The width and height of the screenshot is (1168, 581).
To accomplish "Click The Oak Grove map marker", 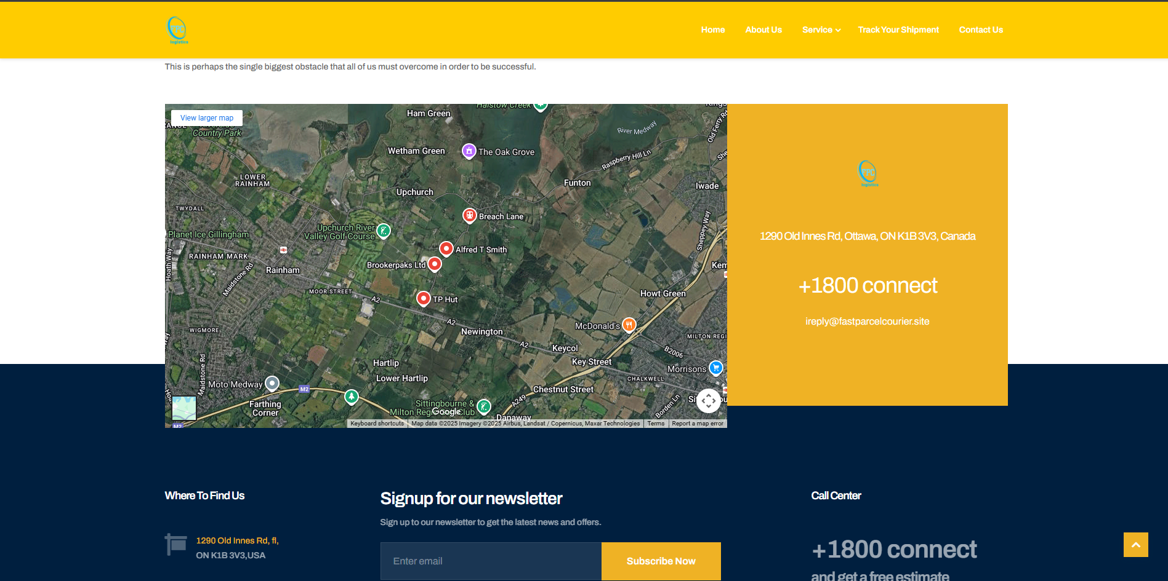I will click(469, 151).
